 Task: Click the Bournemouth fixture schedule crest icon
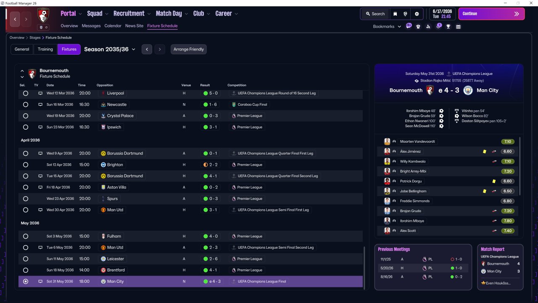point(32,74)
